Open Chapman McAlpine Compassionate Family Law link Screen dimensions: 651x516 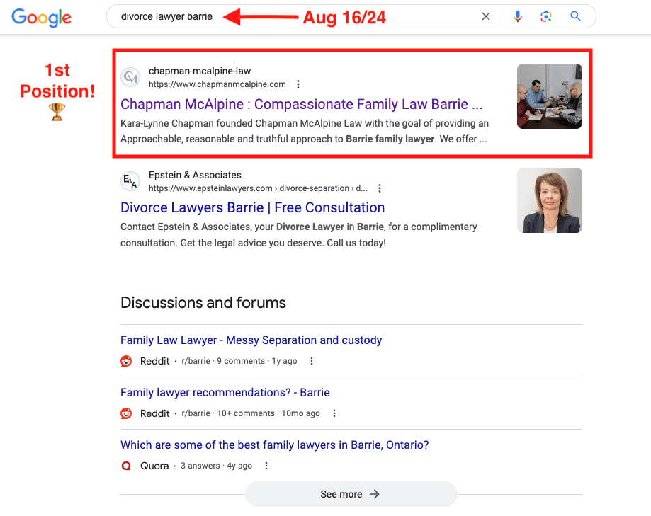coord(301,104)
